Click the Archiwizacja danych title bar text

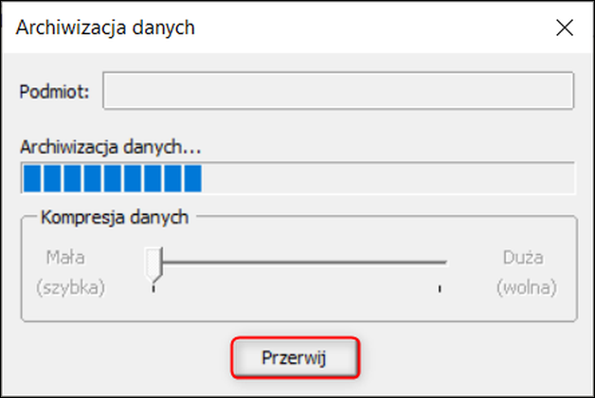(106, 27)
